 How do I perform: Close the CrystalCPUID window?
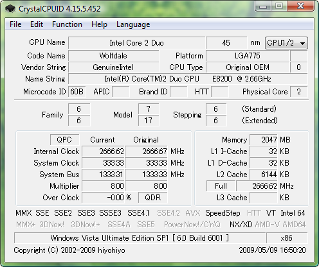tap(300, 6)
